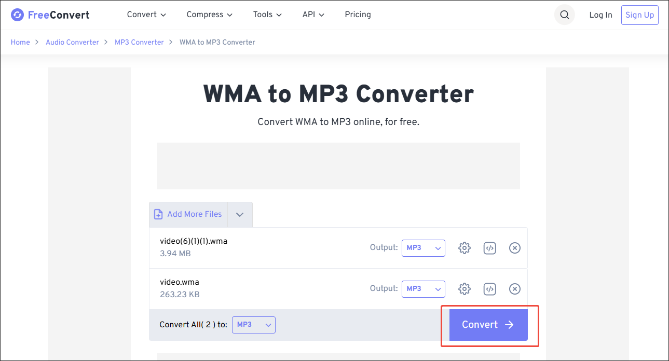The width and height of the screenshot is (669, 361).
Task: Open output format dropdown for video(6)(1)(1).wma
Action: 424,248
